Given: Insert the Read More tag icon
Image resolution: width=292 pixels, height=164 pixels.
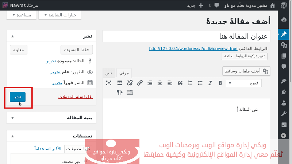Looking at the screenshot, I should [x=119, y=83].
